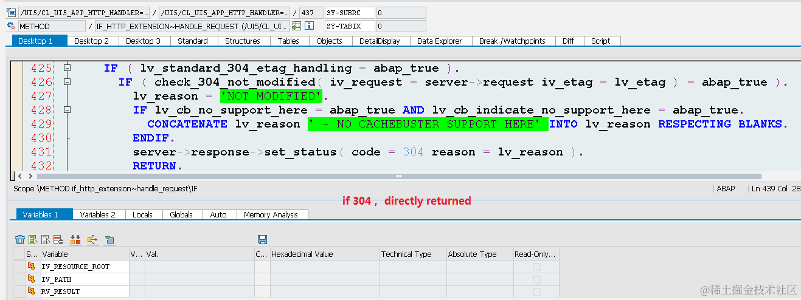Open the Script tab
801x300 pixels.
(601, 41)
